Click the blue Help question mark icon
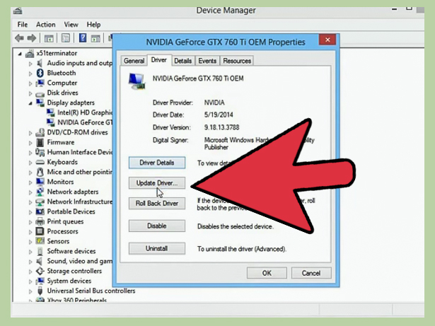Image resolution: width=435 pixels, height=326 pixels. pos(82,37)
